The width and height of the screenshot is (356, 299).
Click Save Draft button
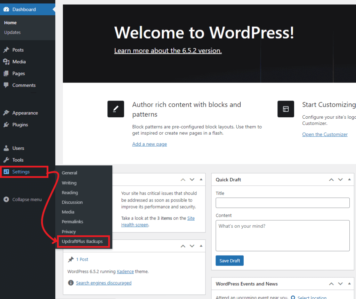[229, 261]
